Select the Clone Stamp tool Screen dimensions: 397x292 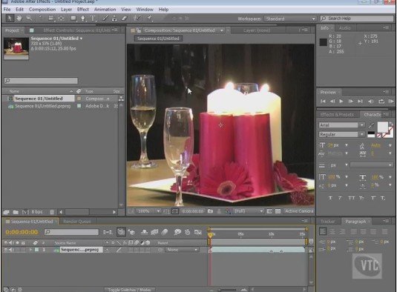tap(114, 19)
